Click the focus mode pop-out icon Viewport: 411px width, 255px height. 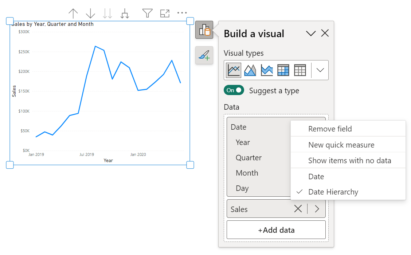(x=165, y=13)
